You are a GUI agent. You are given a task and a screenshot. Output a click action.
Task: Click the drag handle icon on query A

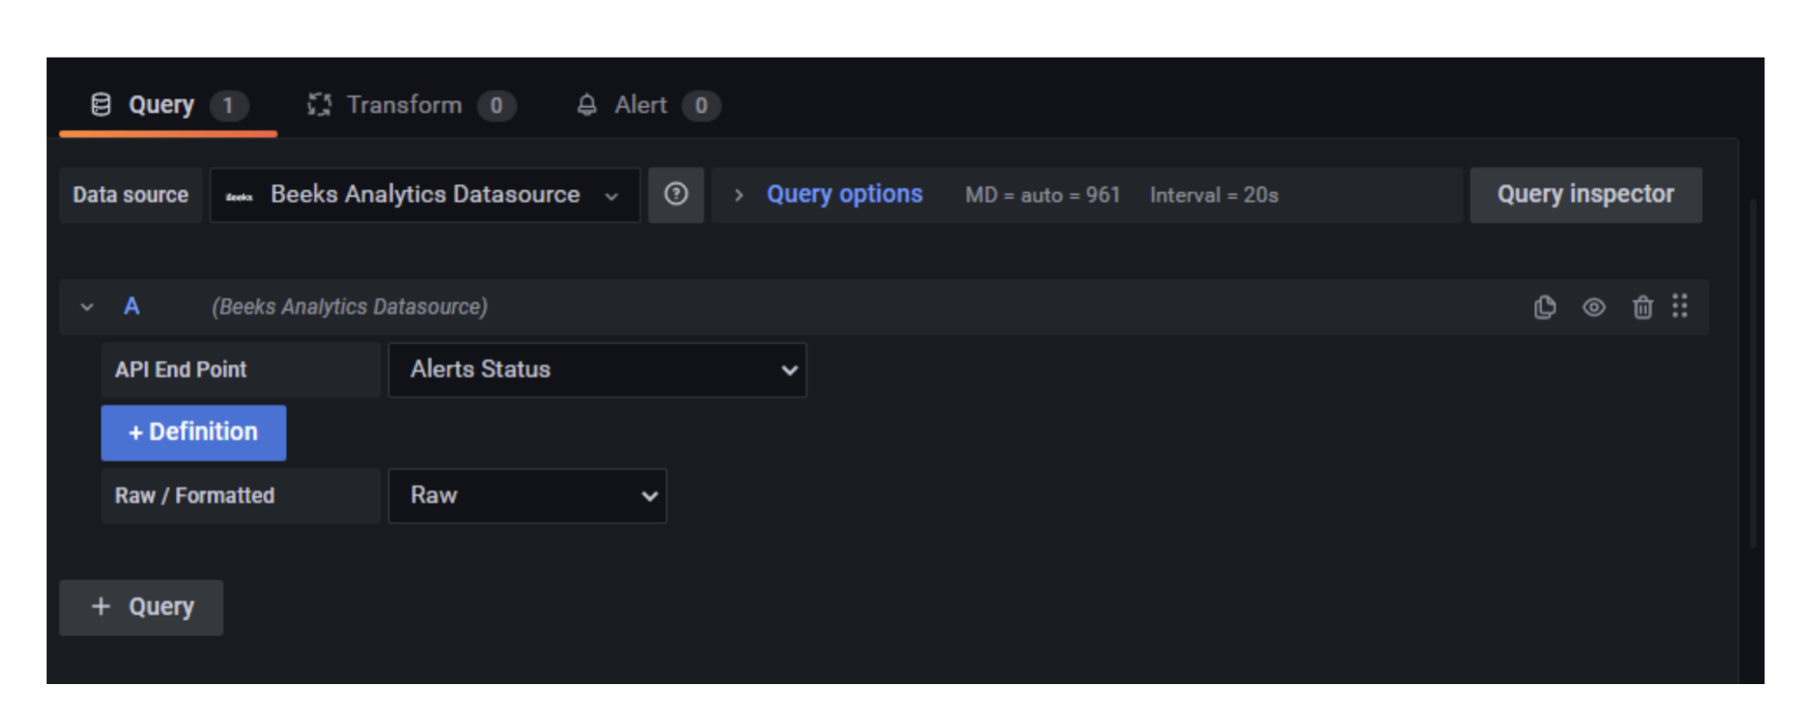click(1680, 306)
